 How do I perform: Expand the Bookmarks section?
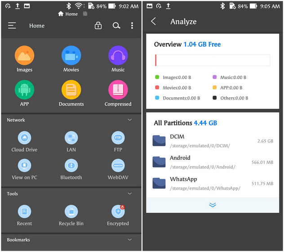tap(130, 240)
